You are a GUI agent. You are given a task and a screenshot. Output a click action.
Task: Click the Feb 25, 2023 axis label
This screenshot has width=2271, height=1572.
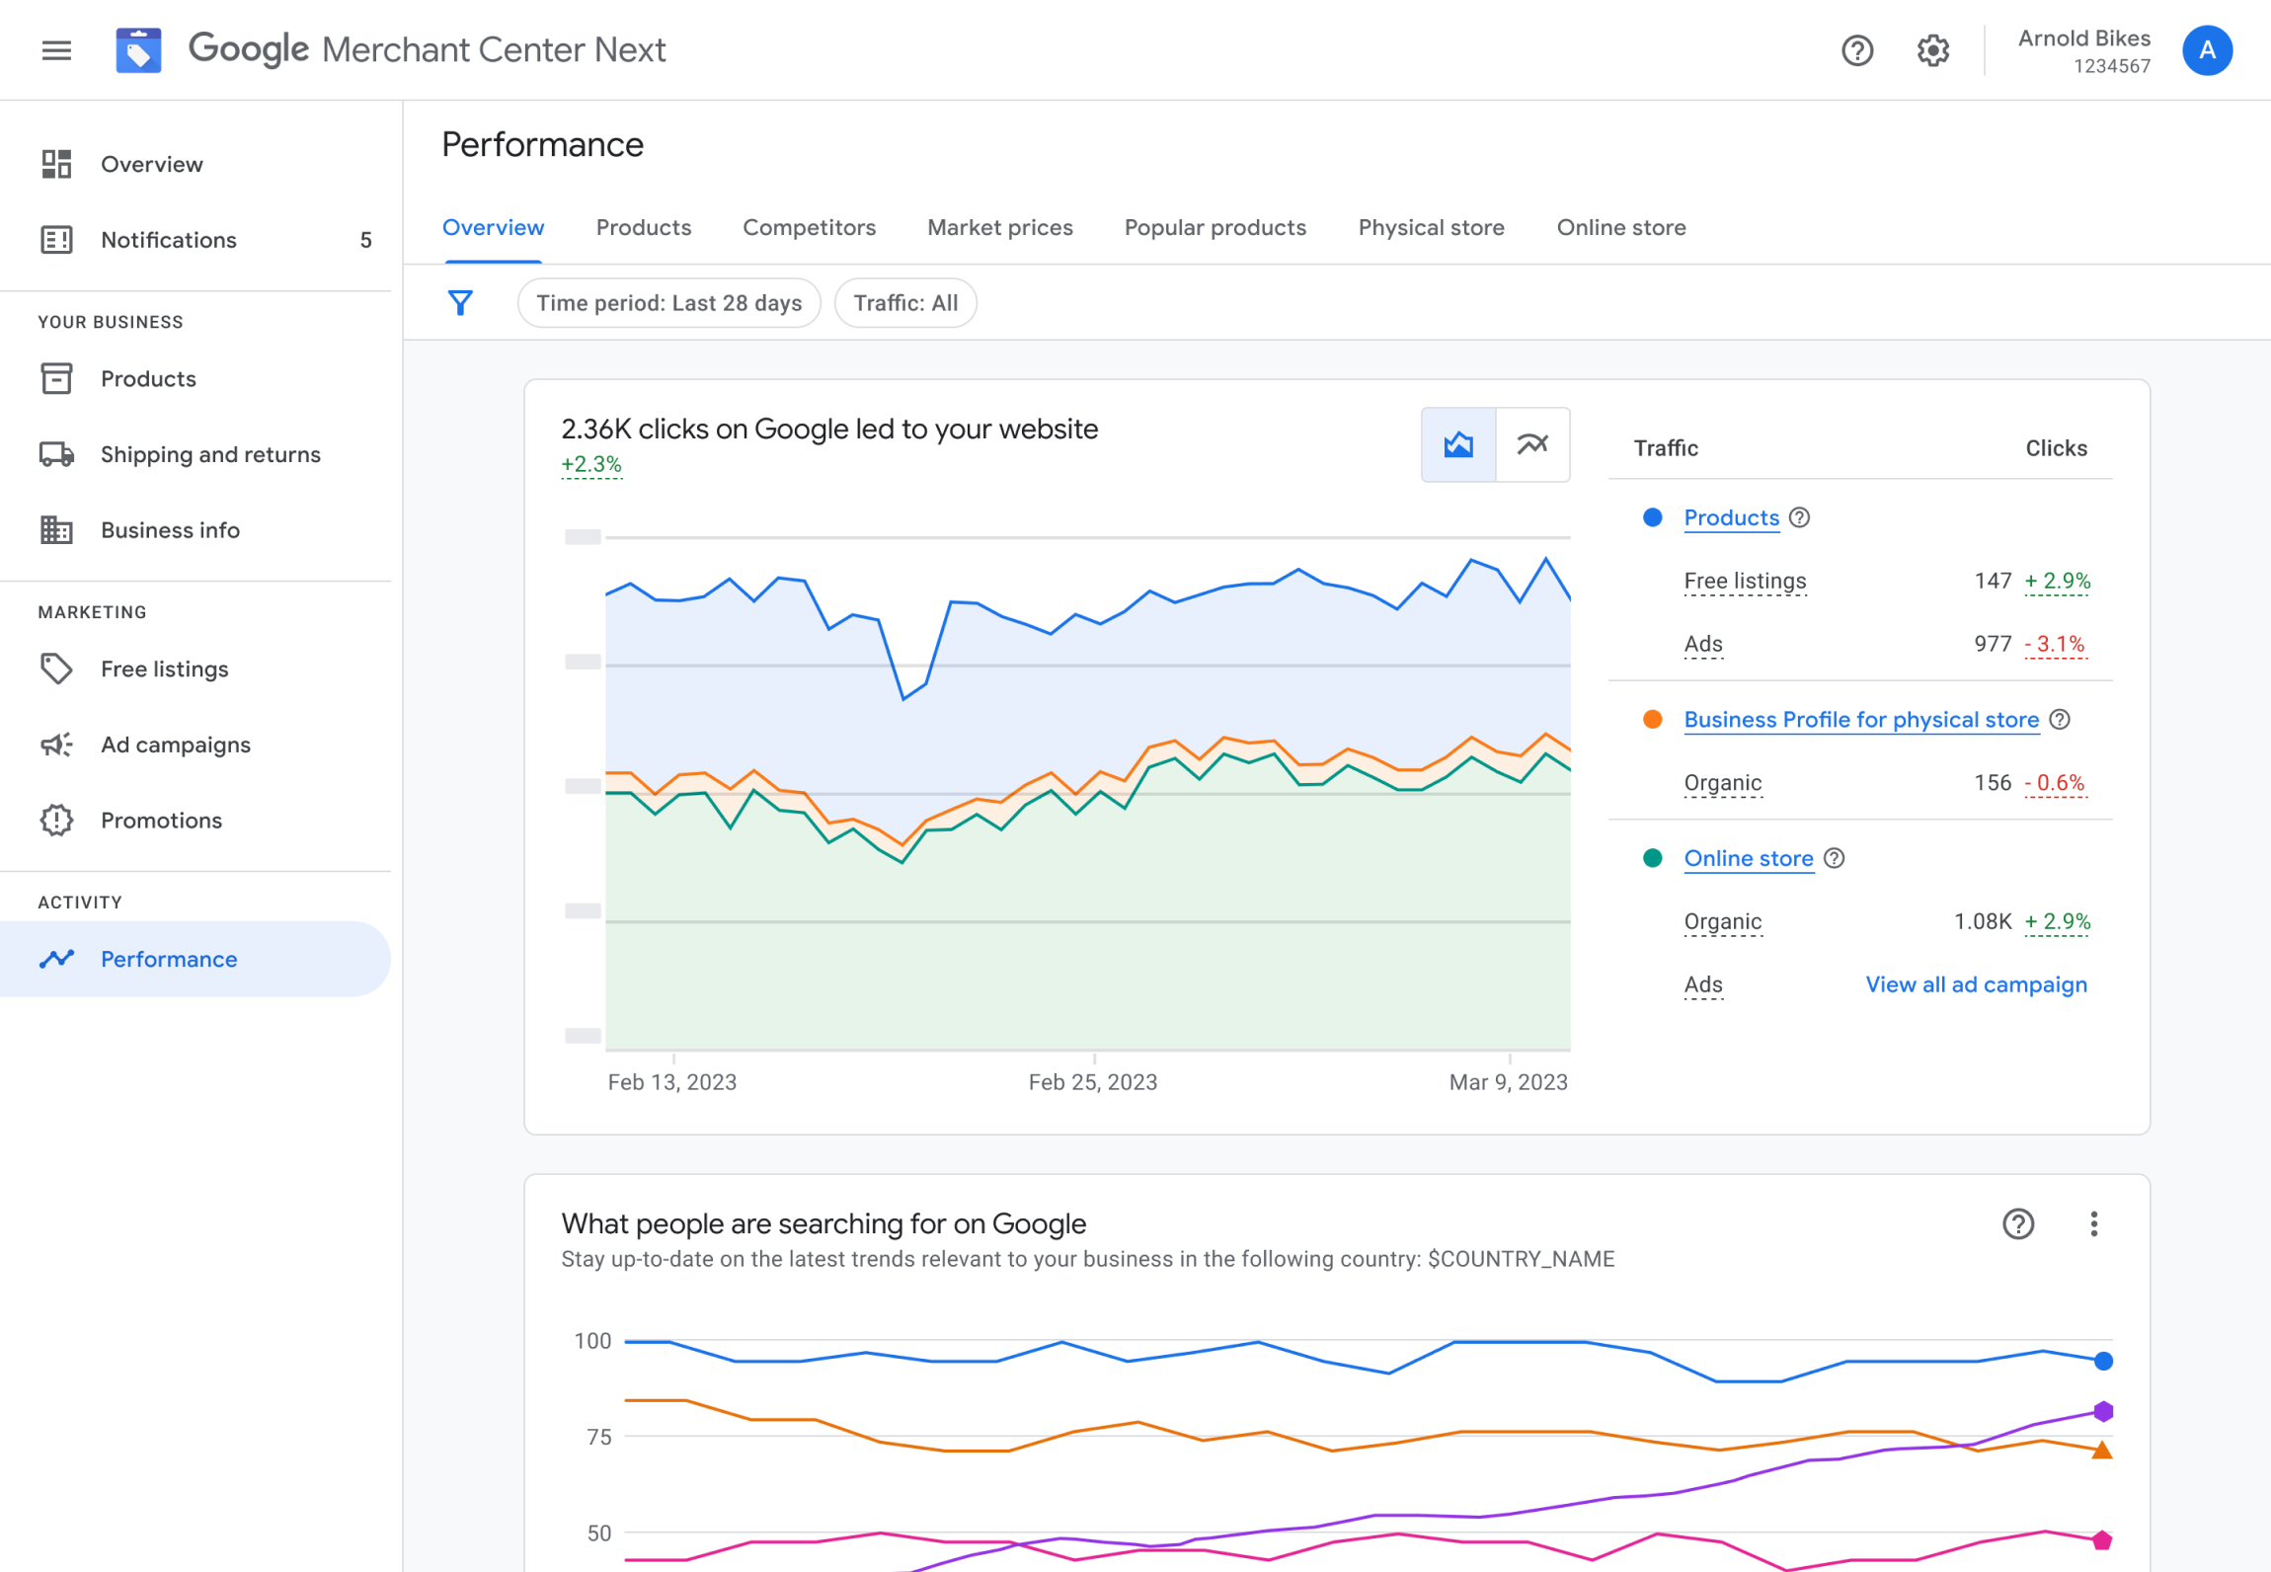point(1092,1082)
